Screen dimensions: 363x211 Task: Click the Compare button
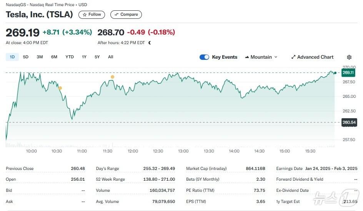coord(126,15)
